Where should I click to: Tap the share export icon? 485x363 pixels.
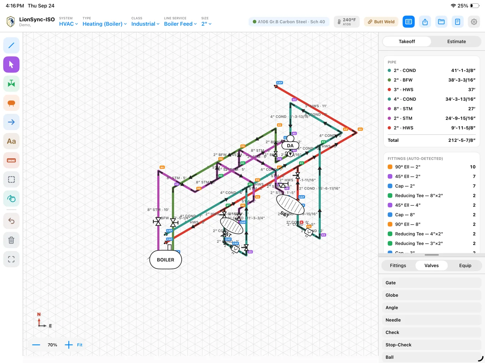coord(425,22)
